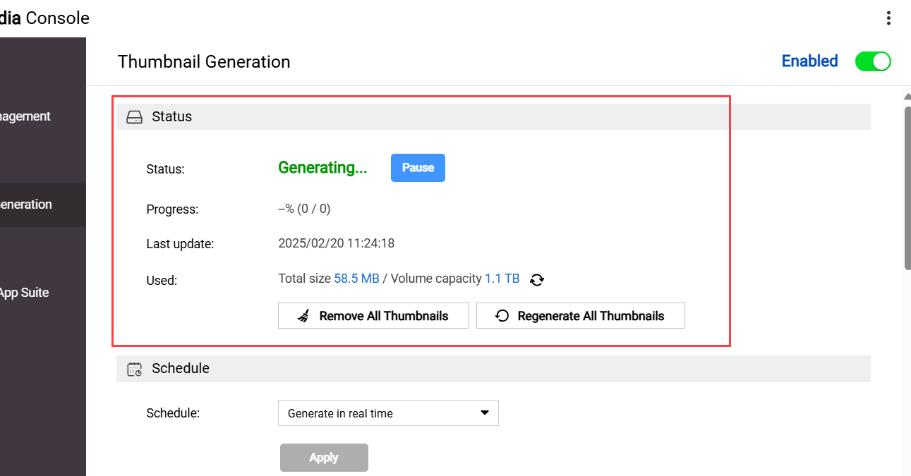Open the Management item in sidebar
The width and height of the screenshot is (911, 476).
25,116
